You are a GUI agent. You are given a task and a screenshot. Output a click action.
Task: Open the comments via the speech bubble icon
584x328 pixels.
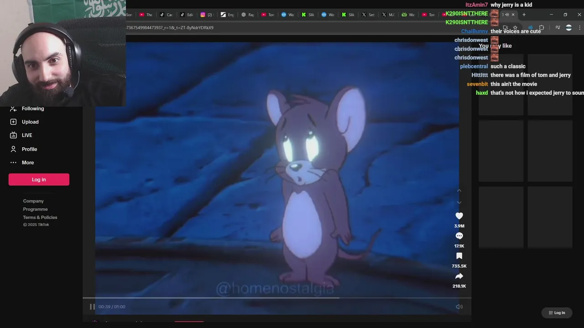point(459,236)
